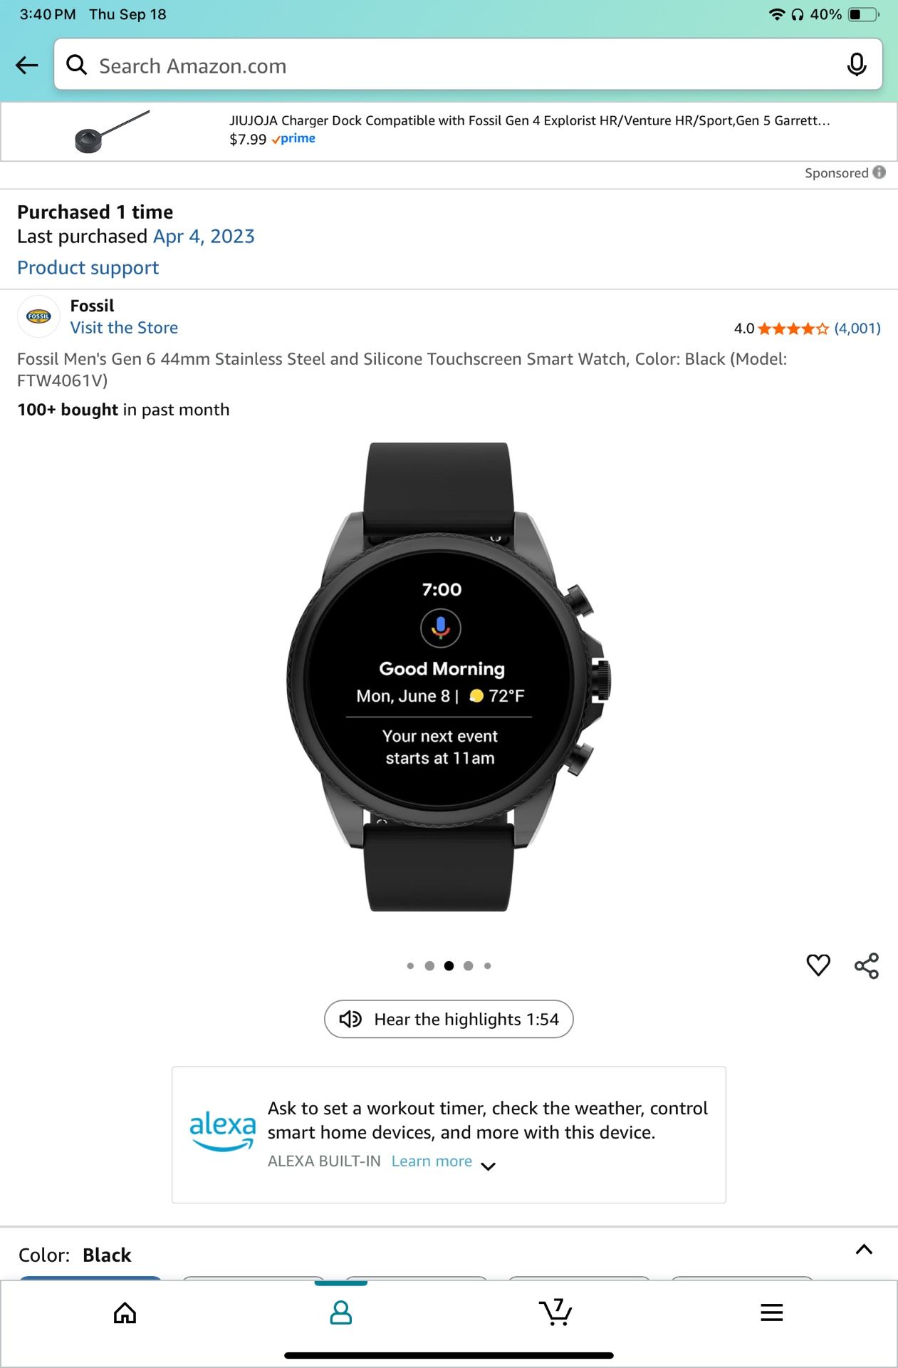Visit the Store link for Fossil

tap(124, 328)
